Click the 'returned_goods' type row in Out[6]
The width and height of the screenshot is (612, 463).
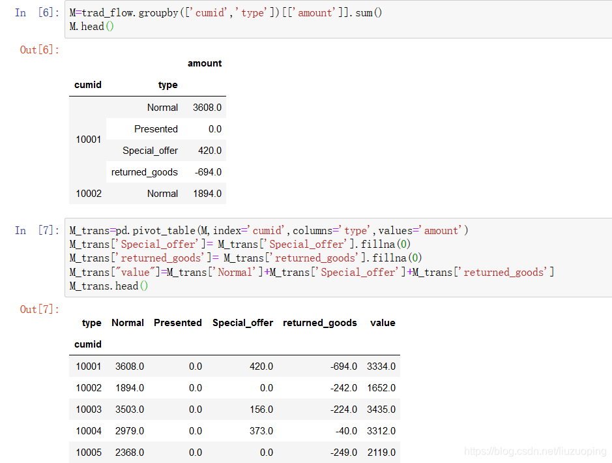coord(145,172)
